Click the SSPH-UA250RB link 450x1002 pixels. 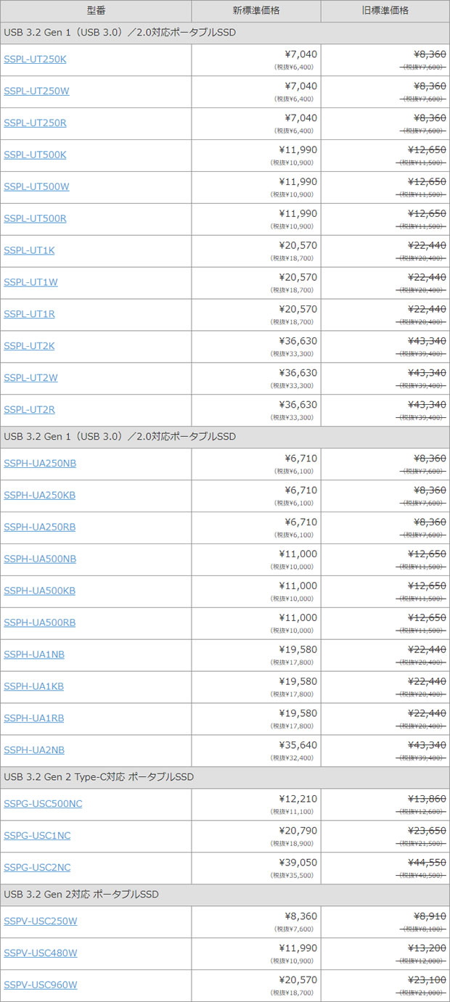39,527
